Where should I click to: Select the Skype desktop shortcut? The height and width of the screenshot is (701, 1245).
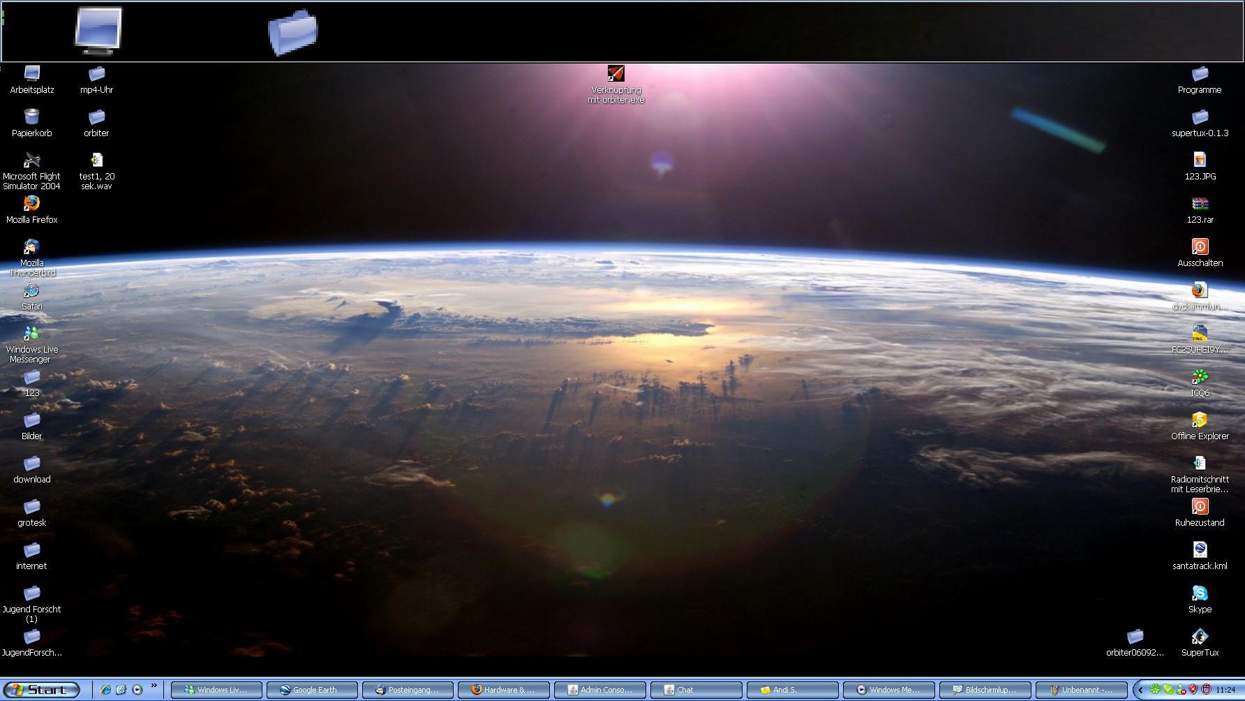[x=1200, y=593]
